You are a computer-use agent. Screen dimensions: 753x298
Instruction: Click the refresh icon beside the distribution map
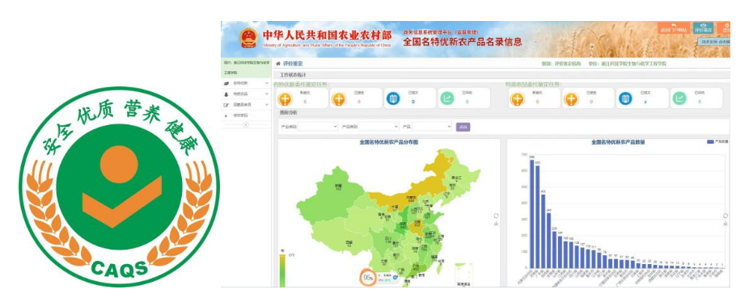(496, 216)
